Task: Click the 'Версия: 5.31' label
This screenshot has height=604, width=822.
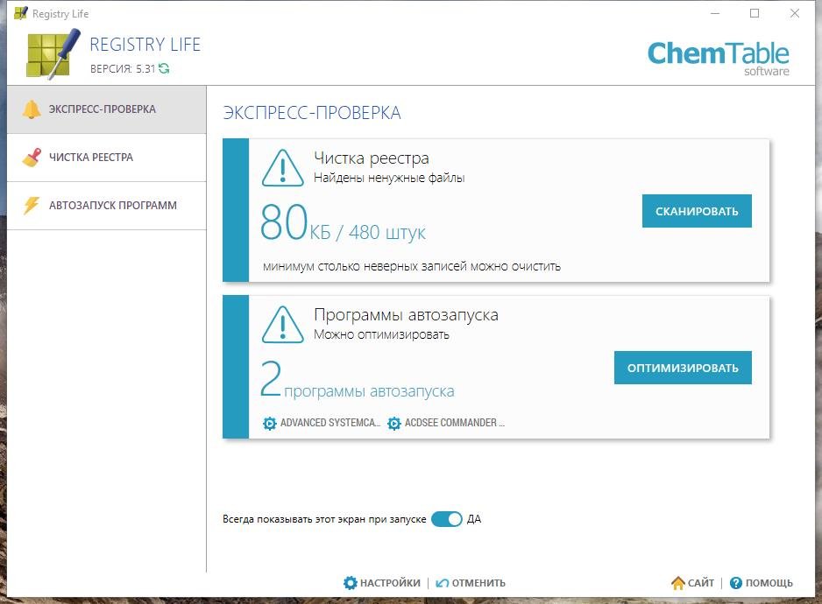Action: tap(123, 69)
